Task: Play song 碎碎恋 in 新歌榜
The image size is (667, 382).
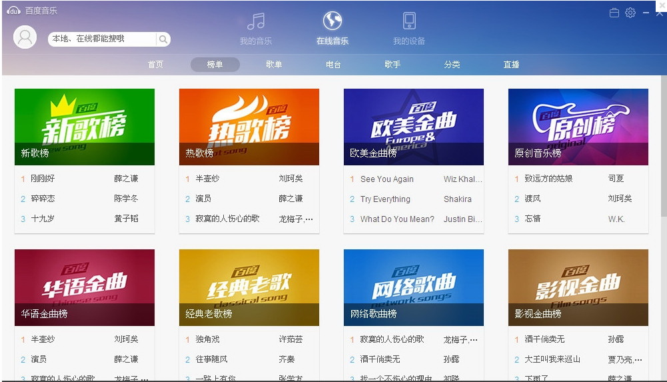Action: 43,199
